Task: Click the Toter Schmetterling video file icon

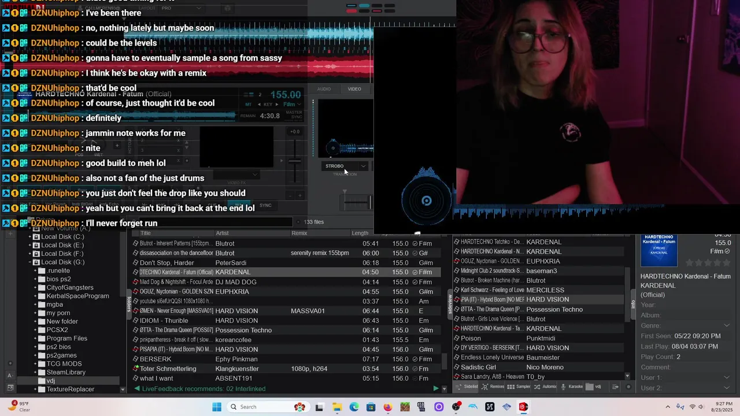Action: (136, 369)
